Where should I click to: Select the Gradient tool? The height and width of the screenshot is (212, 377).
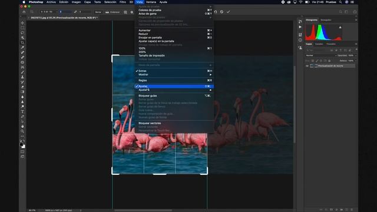pyautogui.click(x=22, y=92)
